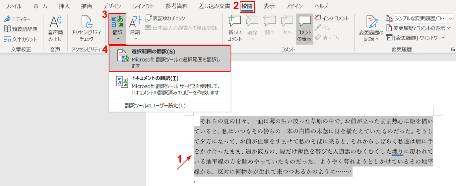Click 変更履歴の記録
The width and height of the screenshot is (456, 186).
tap(371, 29)
